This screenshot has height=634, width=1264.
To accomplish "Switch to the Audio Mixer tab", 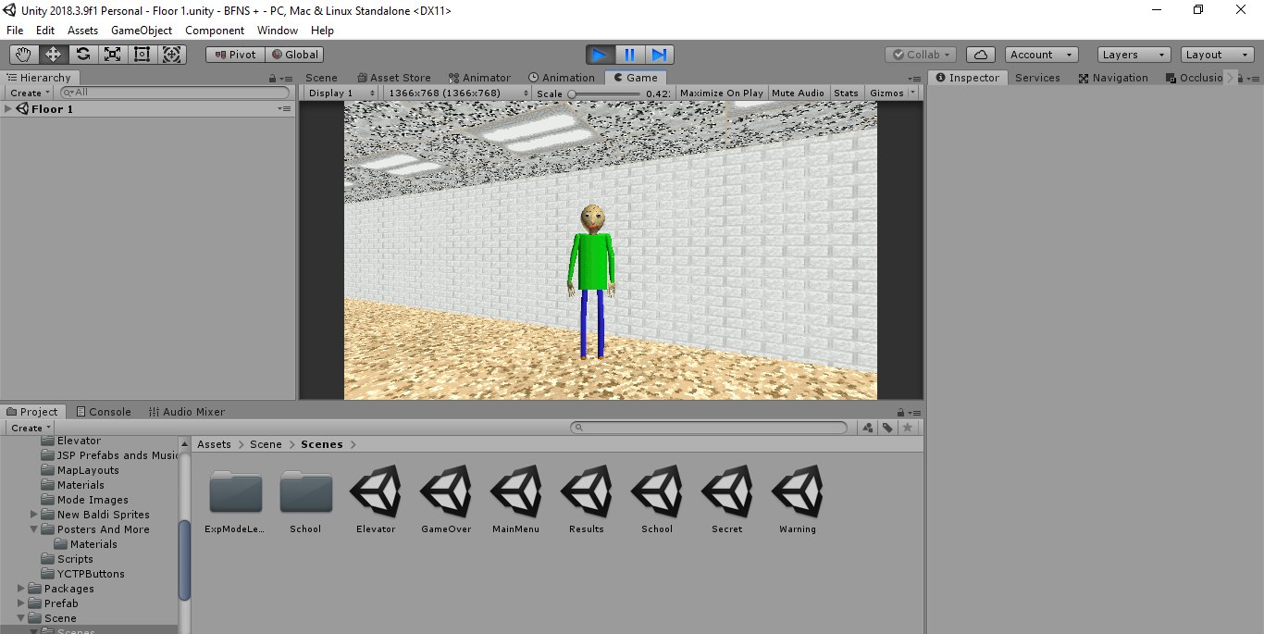I will click(187, 412).
